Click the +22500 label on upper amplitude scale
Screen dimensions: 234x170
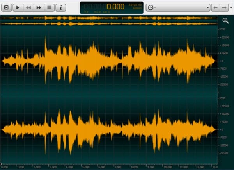point(224,37)
